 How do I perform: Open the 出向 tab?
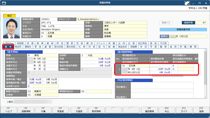[x=121, y=43]
